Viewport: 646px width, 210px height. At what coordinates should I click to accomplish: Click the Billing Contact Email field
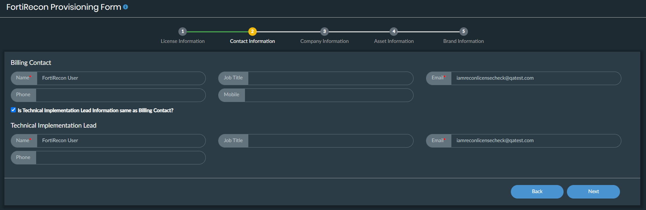(536, 78)
